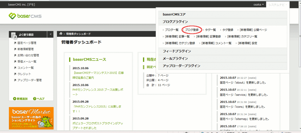Click 固定ページ「service」を更新しました log entry
Viewport: 301px width, 133px height.
[244, 95]
